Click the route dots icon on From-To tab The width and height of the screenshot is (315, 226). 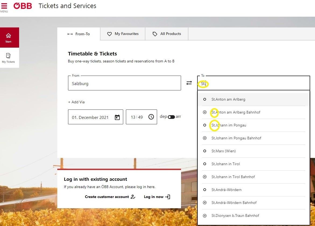pyautogui.click(x=70, y=34)
